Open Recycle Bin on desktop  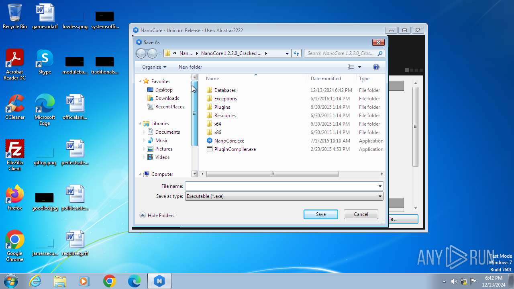15,16
